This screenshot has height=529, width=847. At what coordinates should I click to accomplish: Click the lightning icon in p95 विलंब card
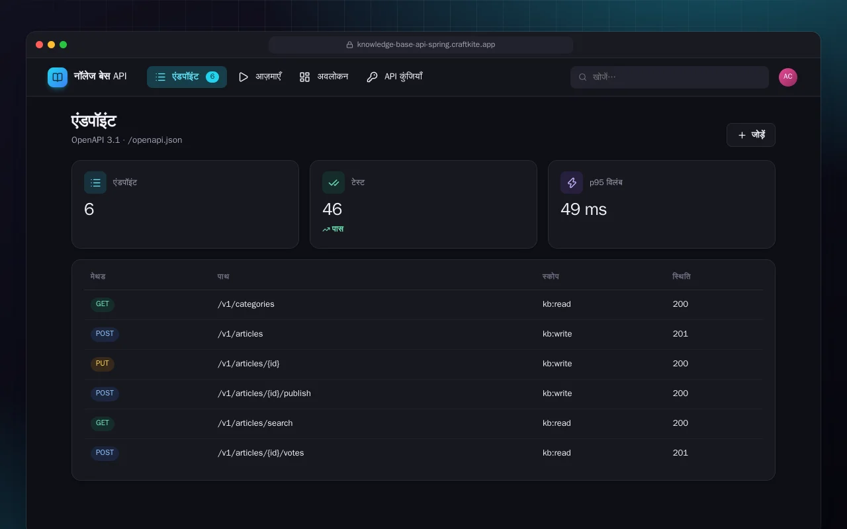coord(572,183)
